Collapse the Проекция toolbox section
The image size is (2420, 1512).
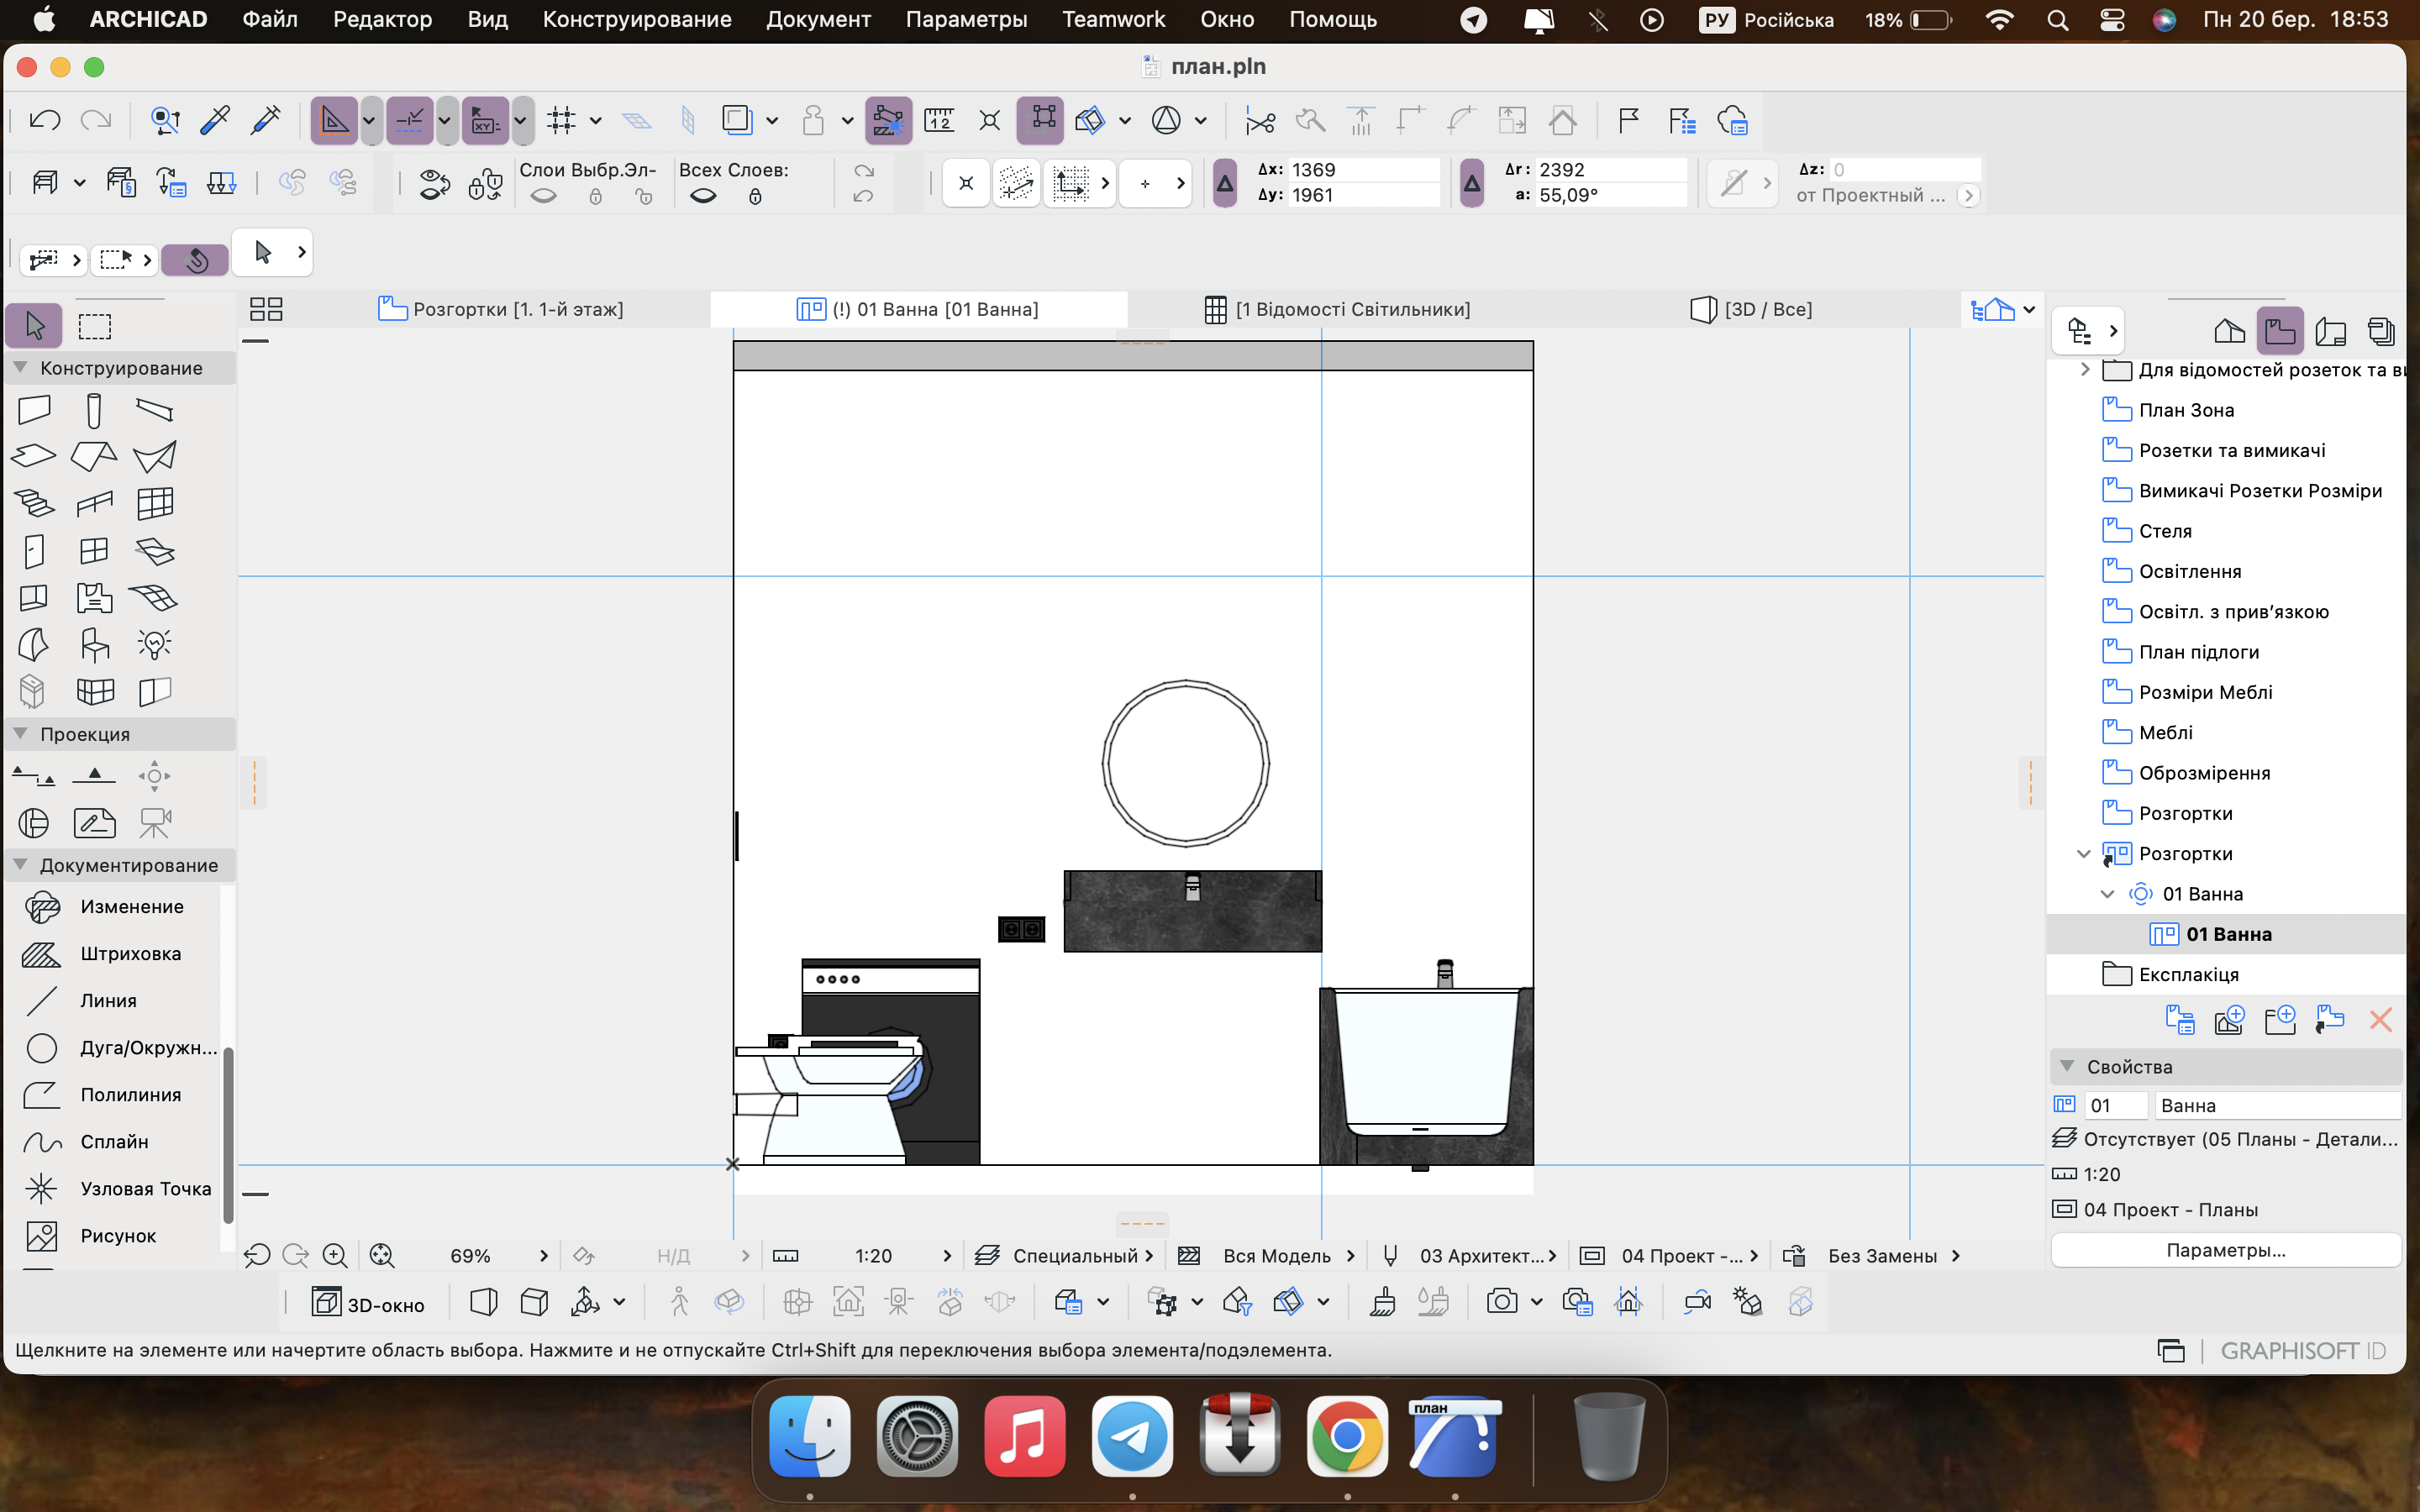(20, 734)
